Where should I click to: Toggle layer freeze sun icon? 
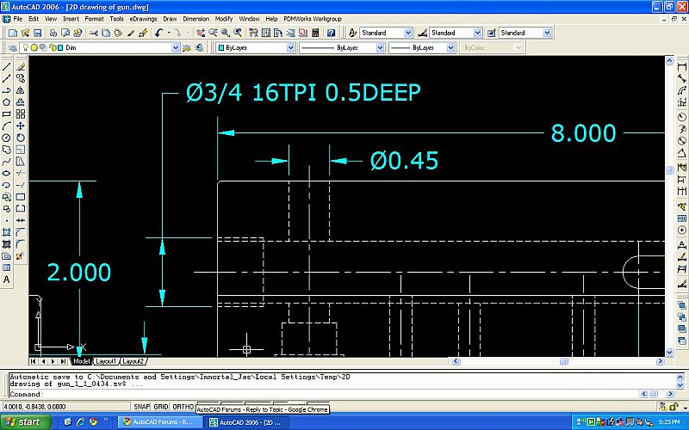(34, 47)
